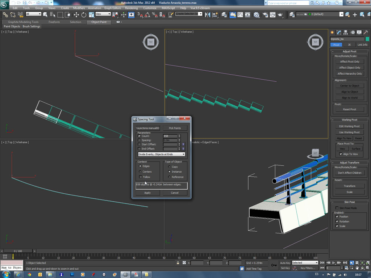Click the Align tool icon
Screen dimensions: 371x278
click(215, 14)
